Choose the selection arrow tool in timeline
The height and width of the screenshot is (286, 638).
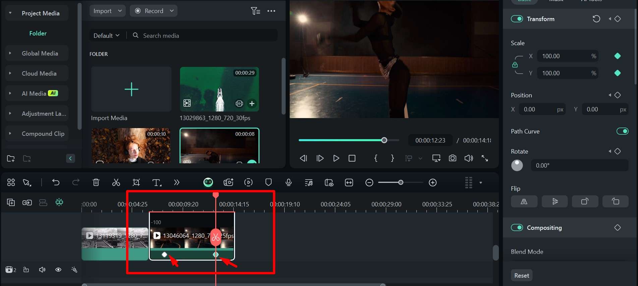(x=27, y=182)
